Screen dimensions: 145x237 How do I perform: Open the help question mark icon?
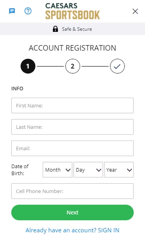28,11
